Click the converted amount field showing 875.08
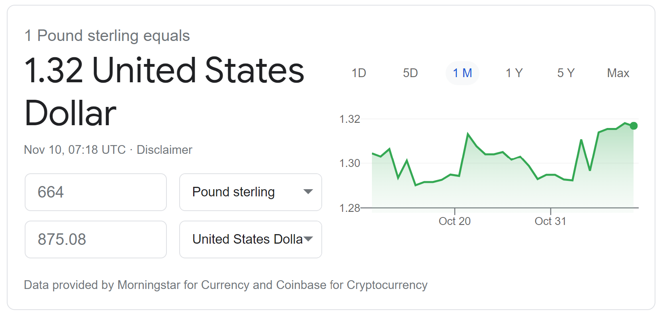663x316 pixels. pos(96,239)
